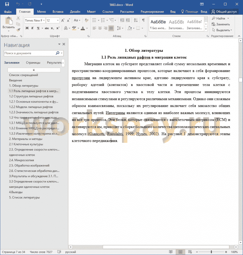This screenshot has width=243, height=255.
Task: Switch to the Вставка ribbon tab
Action: (58, 12)
